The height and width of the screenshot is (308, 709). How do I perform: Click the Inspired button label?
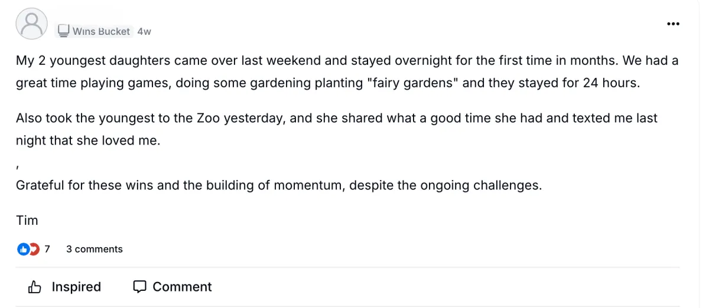pos(76,287)
